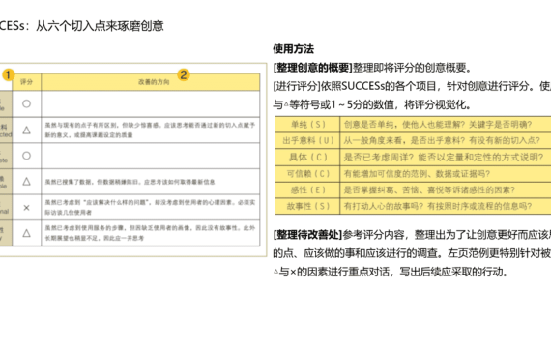Select the 可信赖 (C) yellow table cell
Screen dimensions: 551x348
coord(307,174)
